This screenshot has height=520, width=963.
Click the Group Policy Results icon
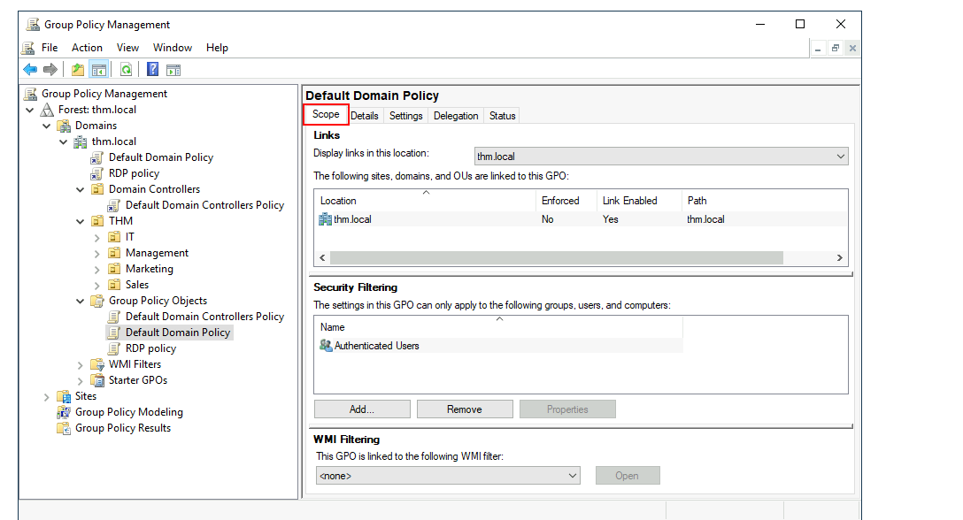point(64,429)
